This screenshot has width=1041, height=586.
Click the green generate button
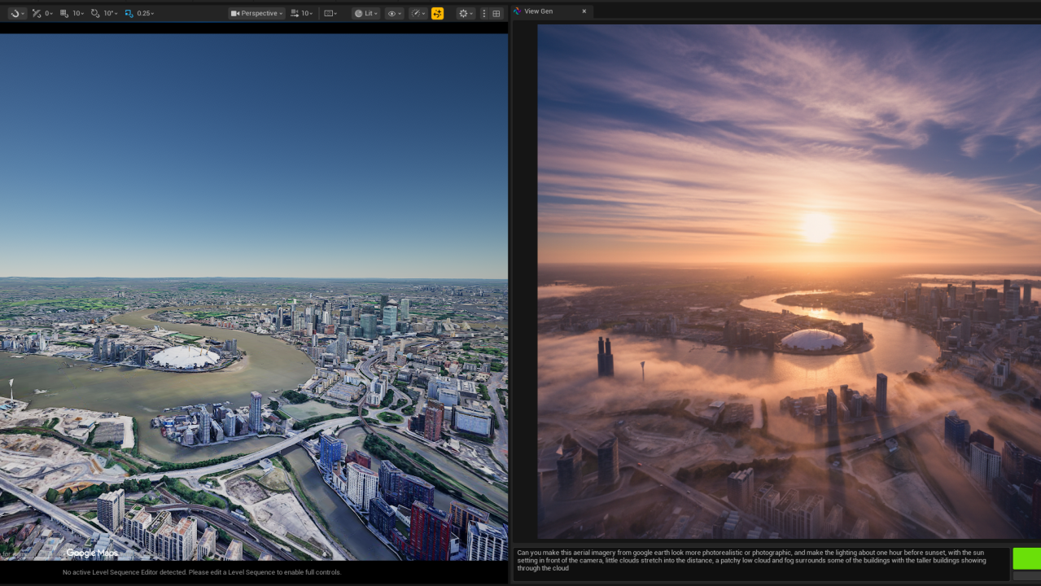tap(1026, 558)
